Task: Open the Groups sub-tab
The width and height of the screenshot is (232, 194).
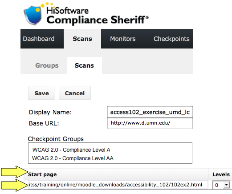Action: click(x=47, y=65)
